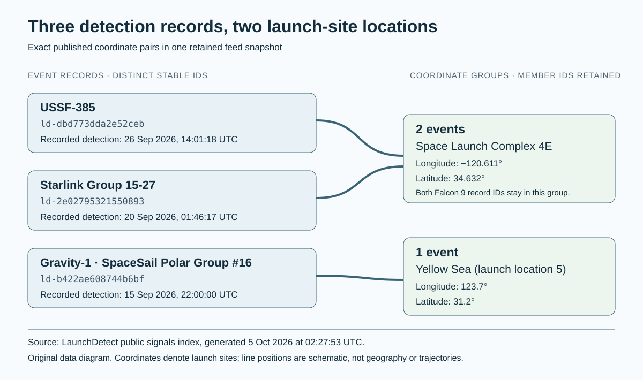Click the "1 event" group heading
Screen dimensions: 643x380
(x=437, y=252)
